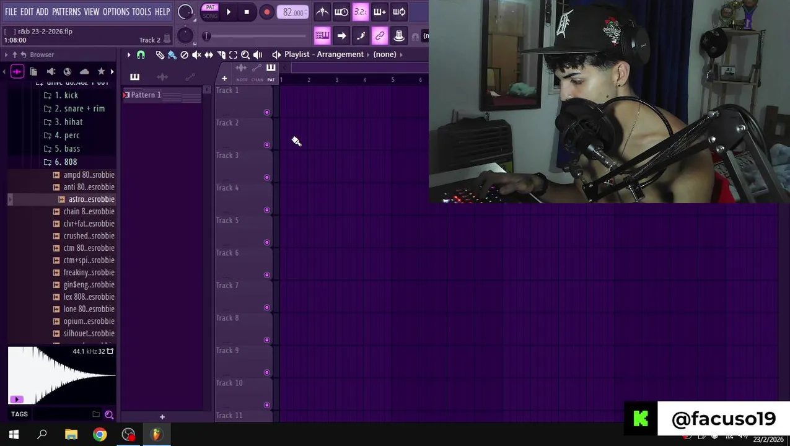Mute Track 1 with its dot toggle

[267, 113]
